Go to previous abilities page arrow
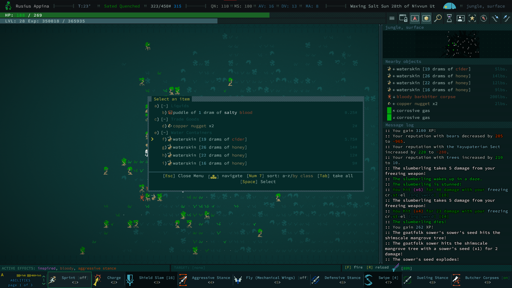 click(x=44, y=276)
